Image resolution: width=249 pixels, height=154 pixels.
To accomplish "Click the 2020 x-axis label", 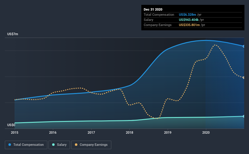I will click(206, 132).
